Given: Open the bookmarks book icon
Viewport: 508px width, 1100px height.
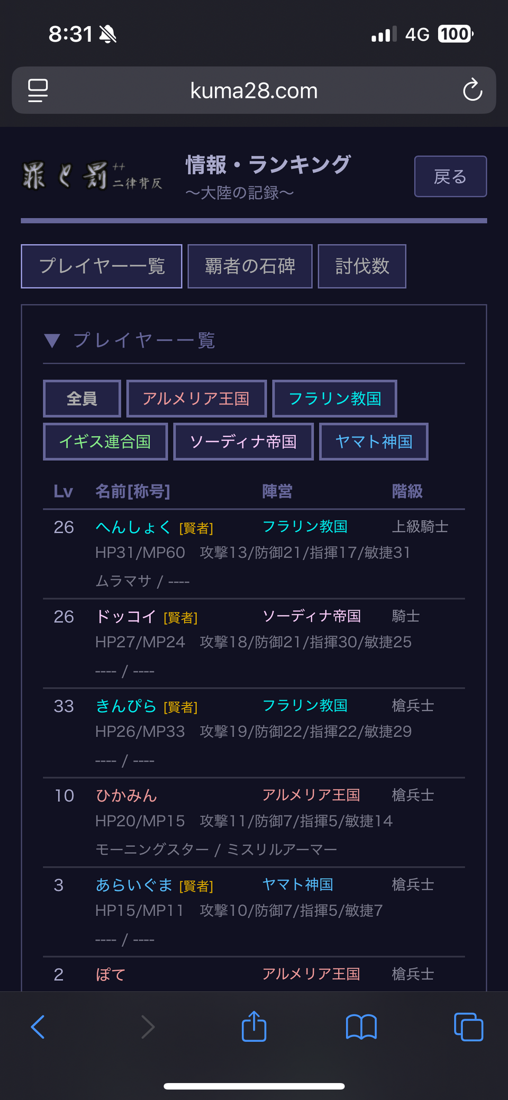Looking at the screenshot, I should pyautogui.click(x=361, y=1027).
